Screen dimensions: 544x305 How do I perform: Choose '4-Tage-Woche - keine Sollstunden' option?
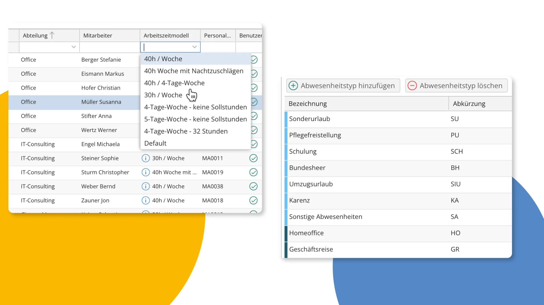pos(195,107)
